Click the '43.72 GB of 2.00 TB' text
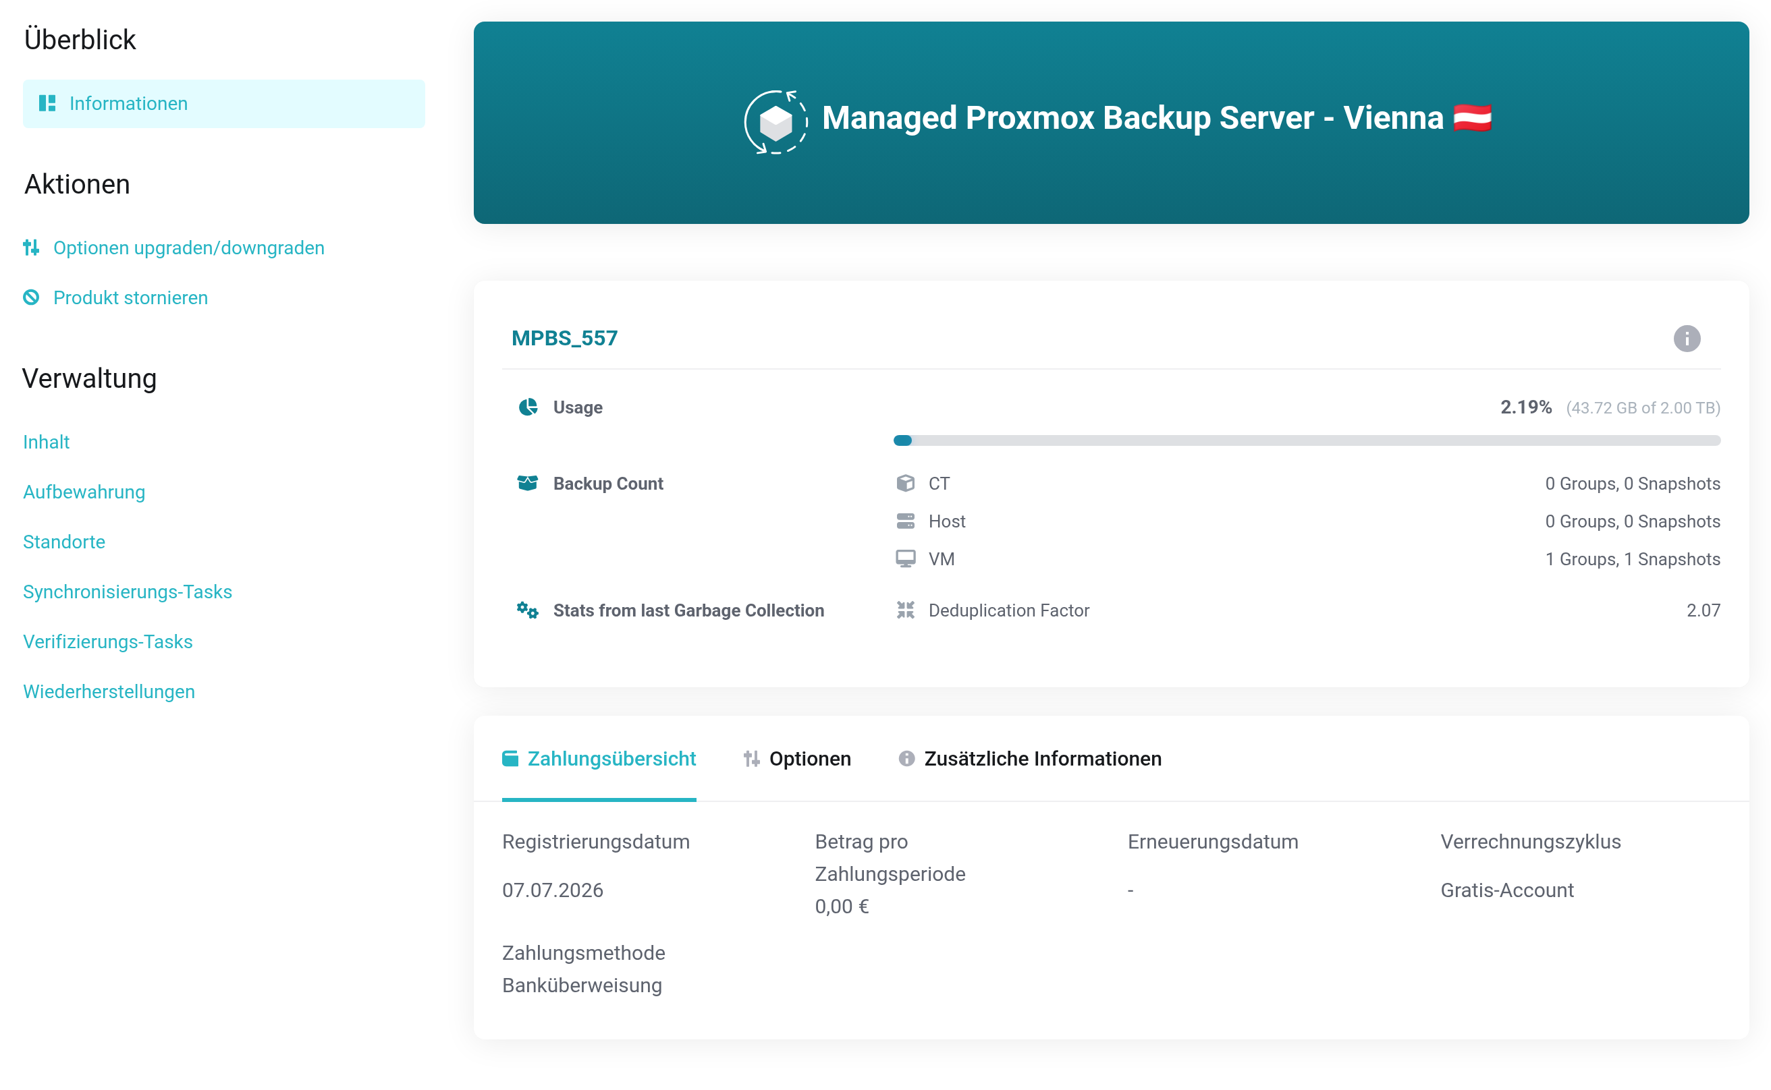 (1643, 408)
